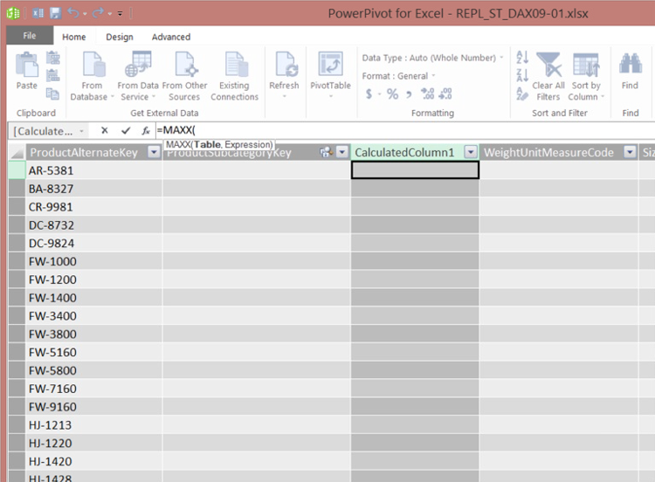
Task: Open the relationship icon on ProductSubcategoryKey
Action: coord(326,152)
